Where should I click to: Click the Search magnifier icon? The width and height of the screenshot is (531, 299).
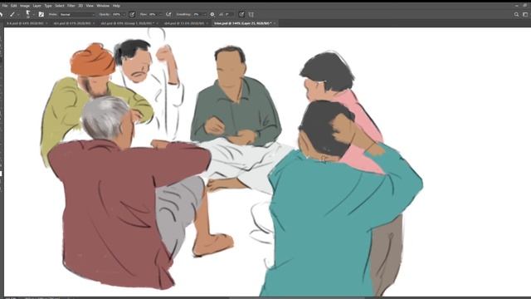click(516, 14)
